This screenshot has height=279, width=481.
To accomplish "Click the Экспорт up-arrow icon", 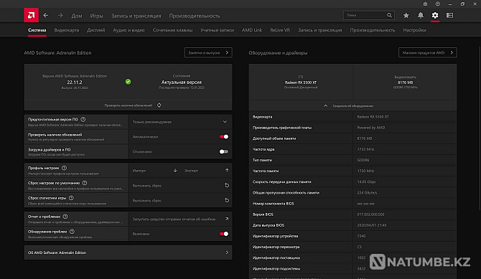I will click(x=227, y=171).
